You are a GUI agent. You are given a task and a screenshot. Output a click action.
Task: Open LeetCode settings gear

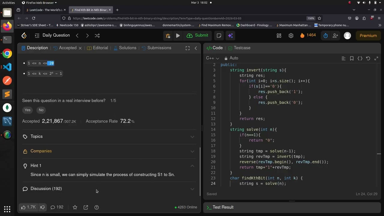pos(291,35)
